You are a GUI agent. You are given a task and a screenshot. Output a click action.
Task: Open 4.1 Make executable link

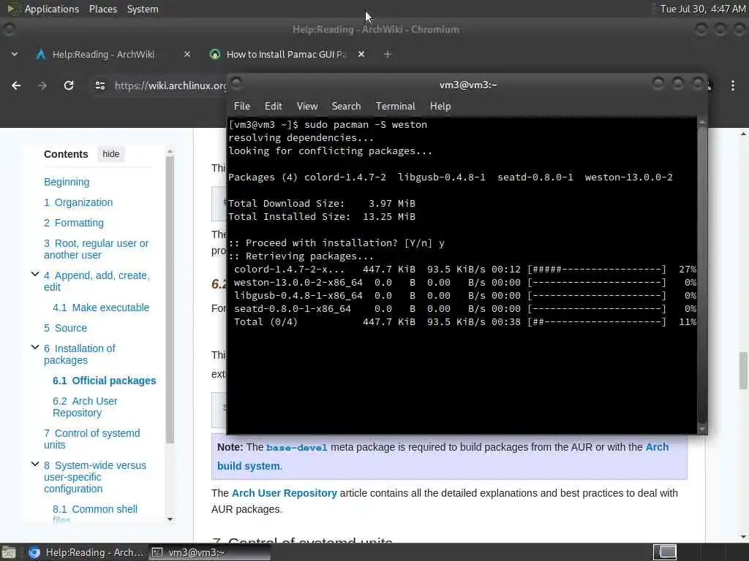[101, 308]
